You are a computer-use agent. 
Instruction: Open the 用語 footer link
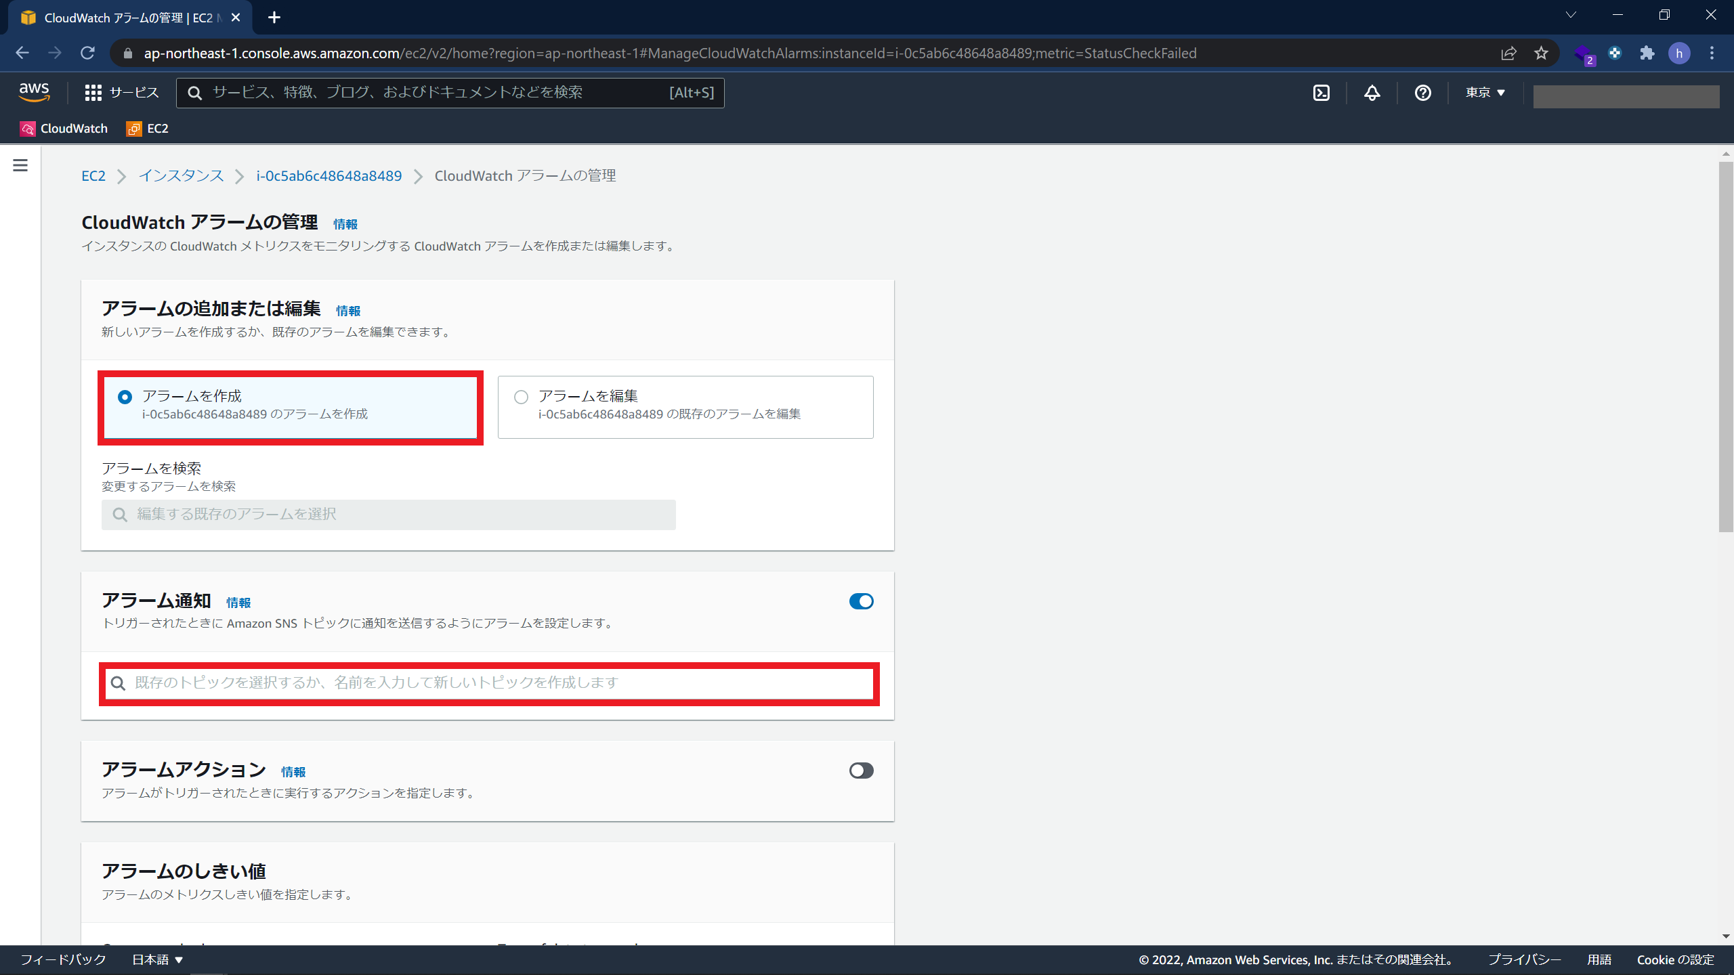tap(1599, 959)
